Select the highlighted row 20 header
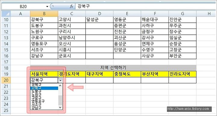Image resolution: width=217 pixels, height=116 pixels. pyautogui.click(x=6, y=80)
